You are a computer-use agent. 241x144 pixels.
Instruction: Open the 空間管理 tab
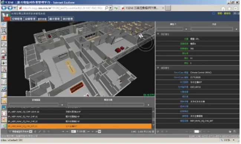(17, 19)
